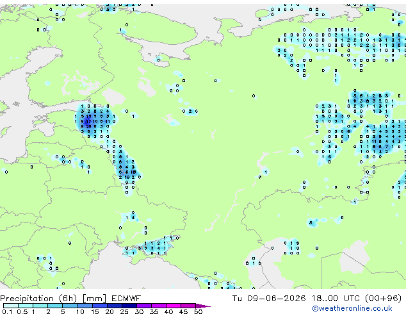Click legend swatch between 1 and 2

(x=40, y=306)
